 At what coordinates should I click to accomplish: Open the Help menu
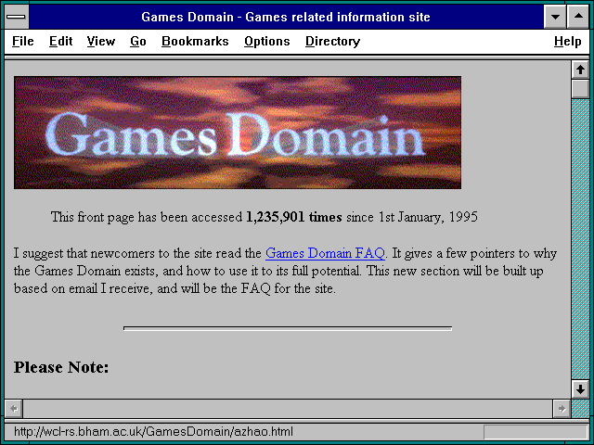click(567, 41)
